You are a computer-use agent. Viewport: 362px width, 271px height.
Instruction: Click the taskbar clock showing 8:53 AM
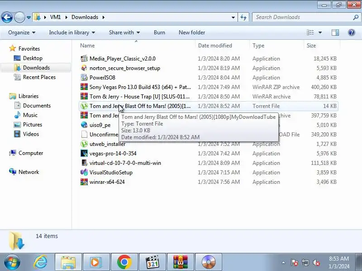pyautogui.click(x=339, y=262)
